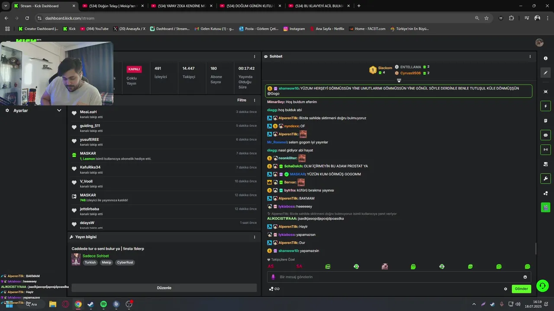Click the broadcast signal icon in right sidebar
Viewport: 554px width, 311px height.
pos(545,149)
